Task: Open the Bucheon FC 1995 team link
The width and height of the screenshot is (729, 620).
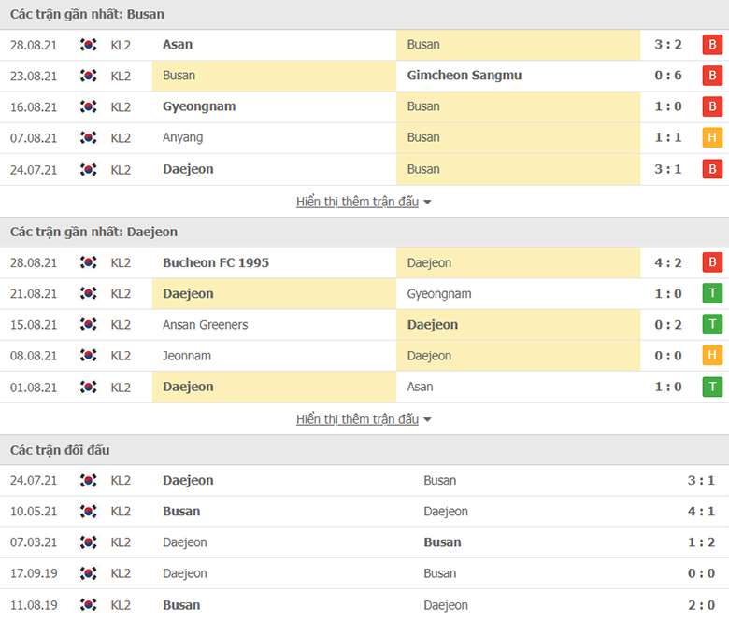Action: [x=216, y=262]
